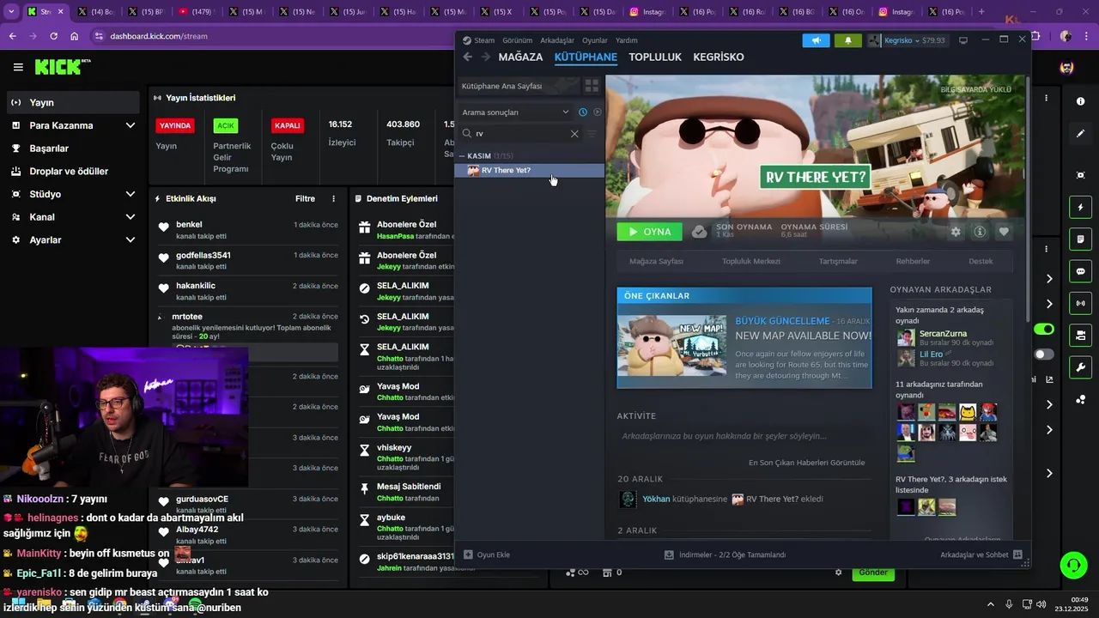Open Arkadaşlar menu
Screen dimensions: 1099x618
557,40
